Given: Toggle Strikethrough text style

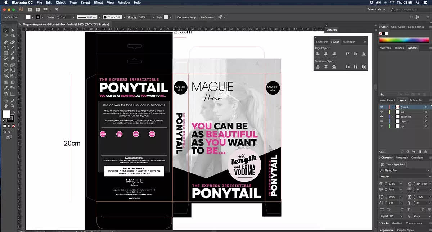Looking at the screenshot, I should click(x=429, y=210).
